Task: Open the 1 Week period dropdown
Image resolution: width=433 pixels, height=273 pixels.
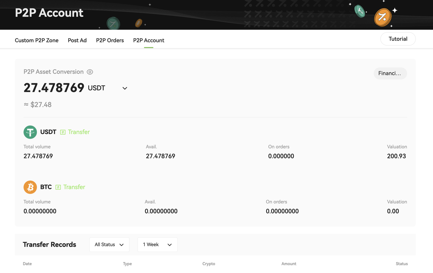Action: pyautogui.click(x=157, y=245)
